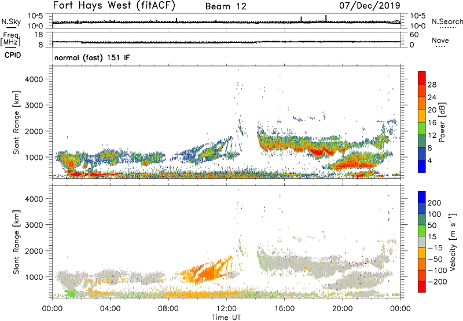Click the noise spike near 19:00 in N.Sky panel

[326, 19]
